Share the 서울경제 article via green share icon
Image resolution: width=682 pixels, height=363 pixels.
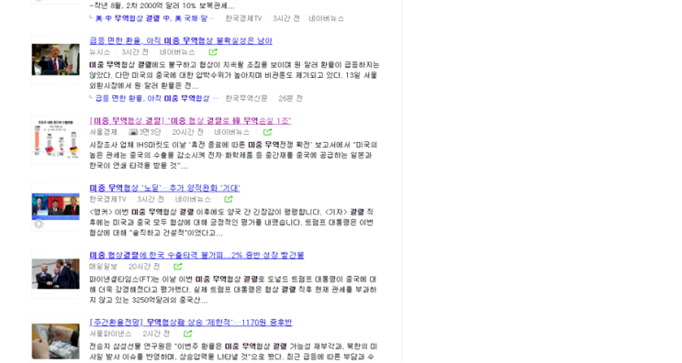[x=267, y=132]
